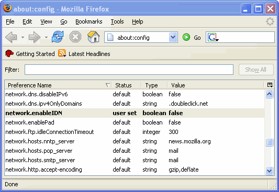This screenshot has width=279, height=192.
Task: Open the Forward button history dropdown
Action: [x=46, y=37]
